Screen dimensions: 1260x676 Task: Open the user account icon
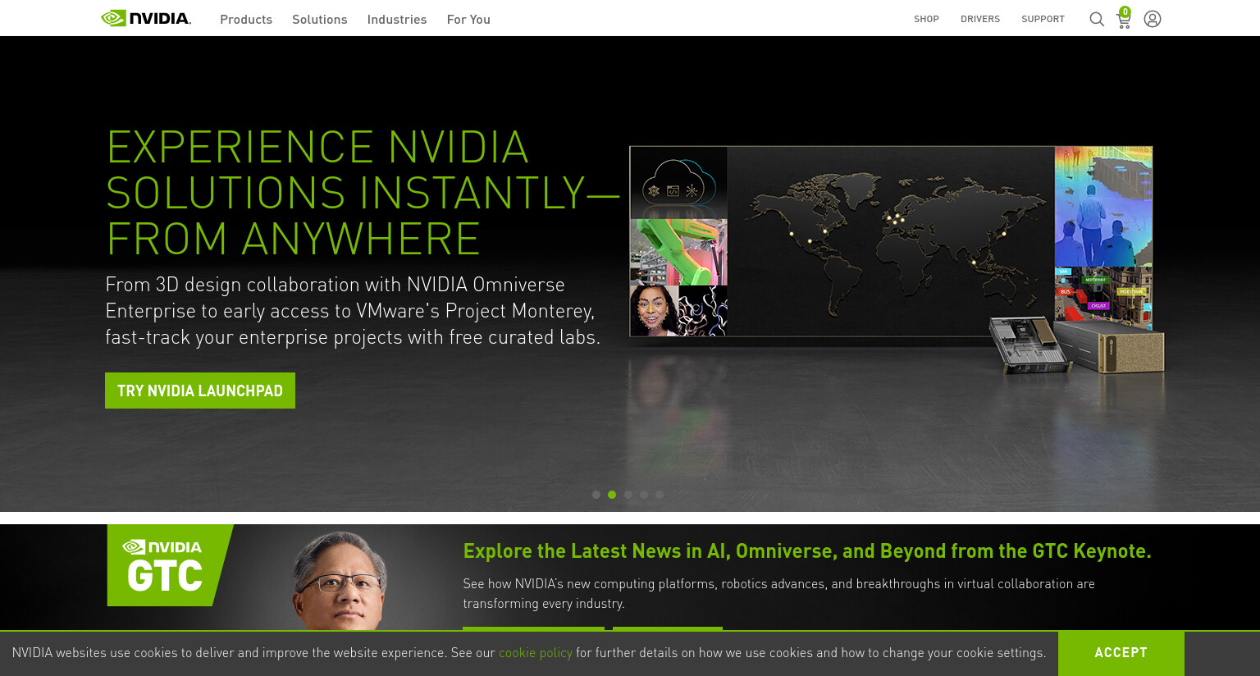click(x=1153, y=19)
